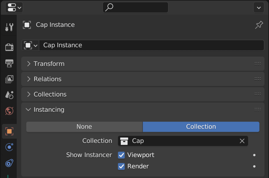Clear the Cap collection with the X button
This screenshot has width=269, height=178.
tap(242, 141)
